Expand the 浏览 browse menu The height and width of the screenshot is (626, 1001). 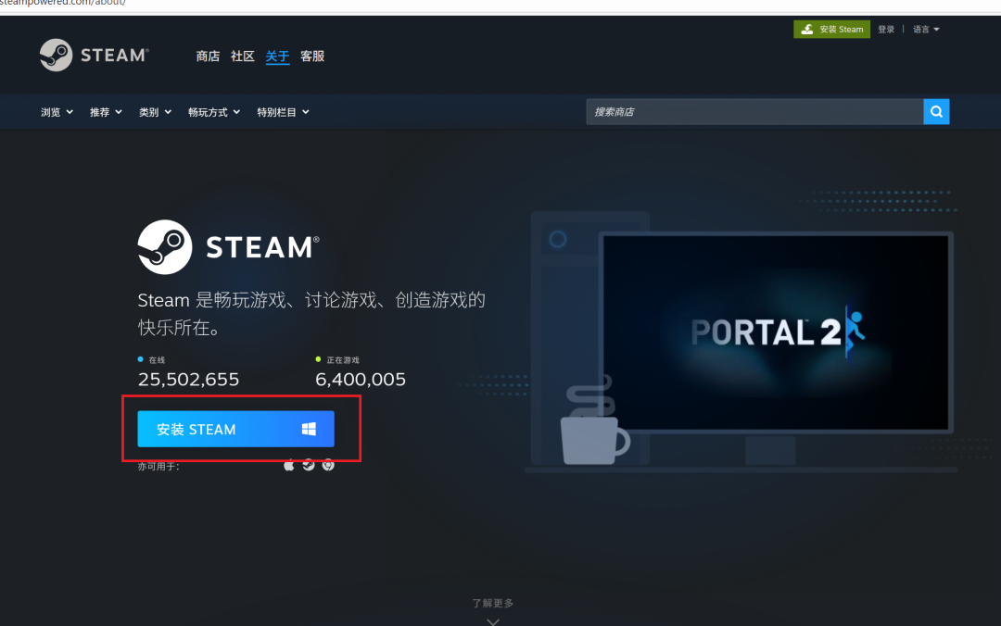(57, 112)
